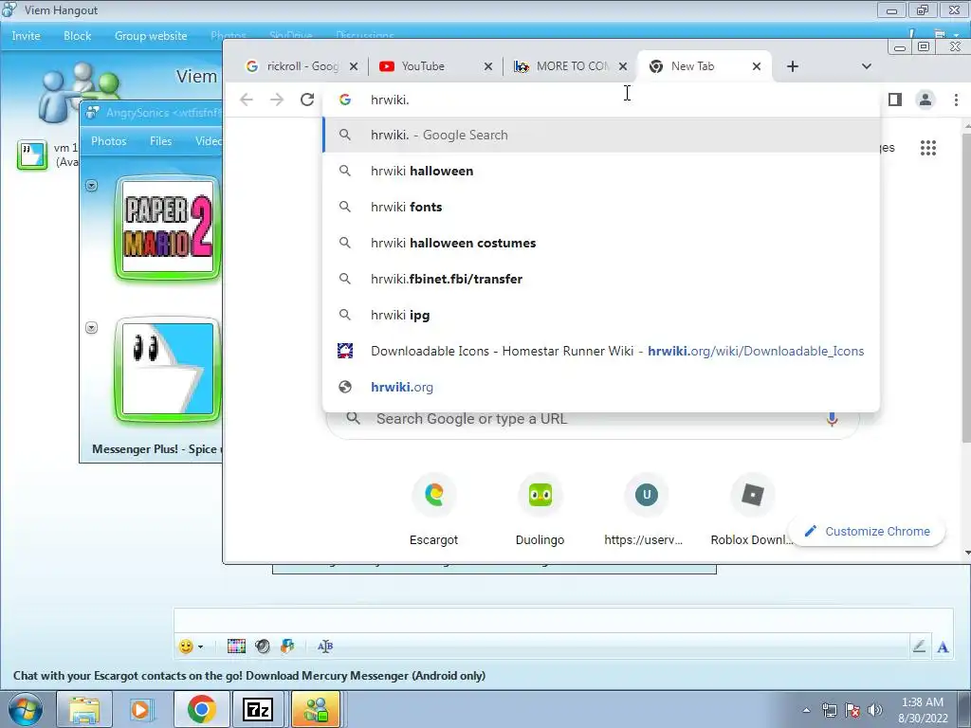Expand menu above Paper Mario 2 picture

click(x=92, y=185)
